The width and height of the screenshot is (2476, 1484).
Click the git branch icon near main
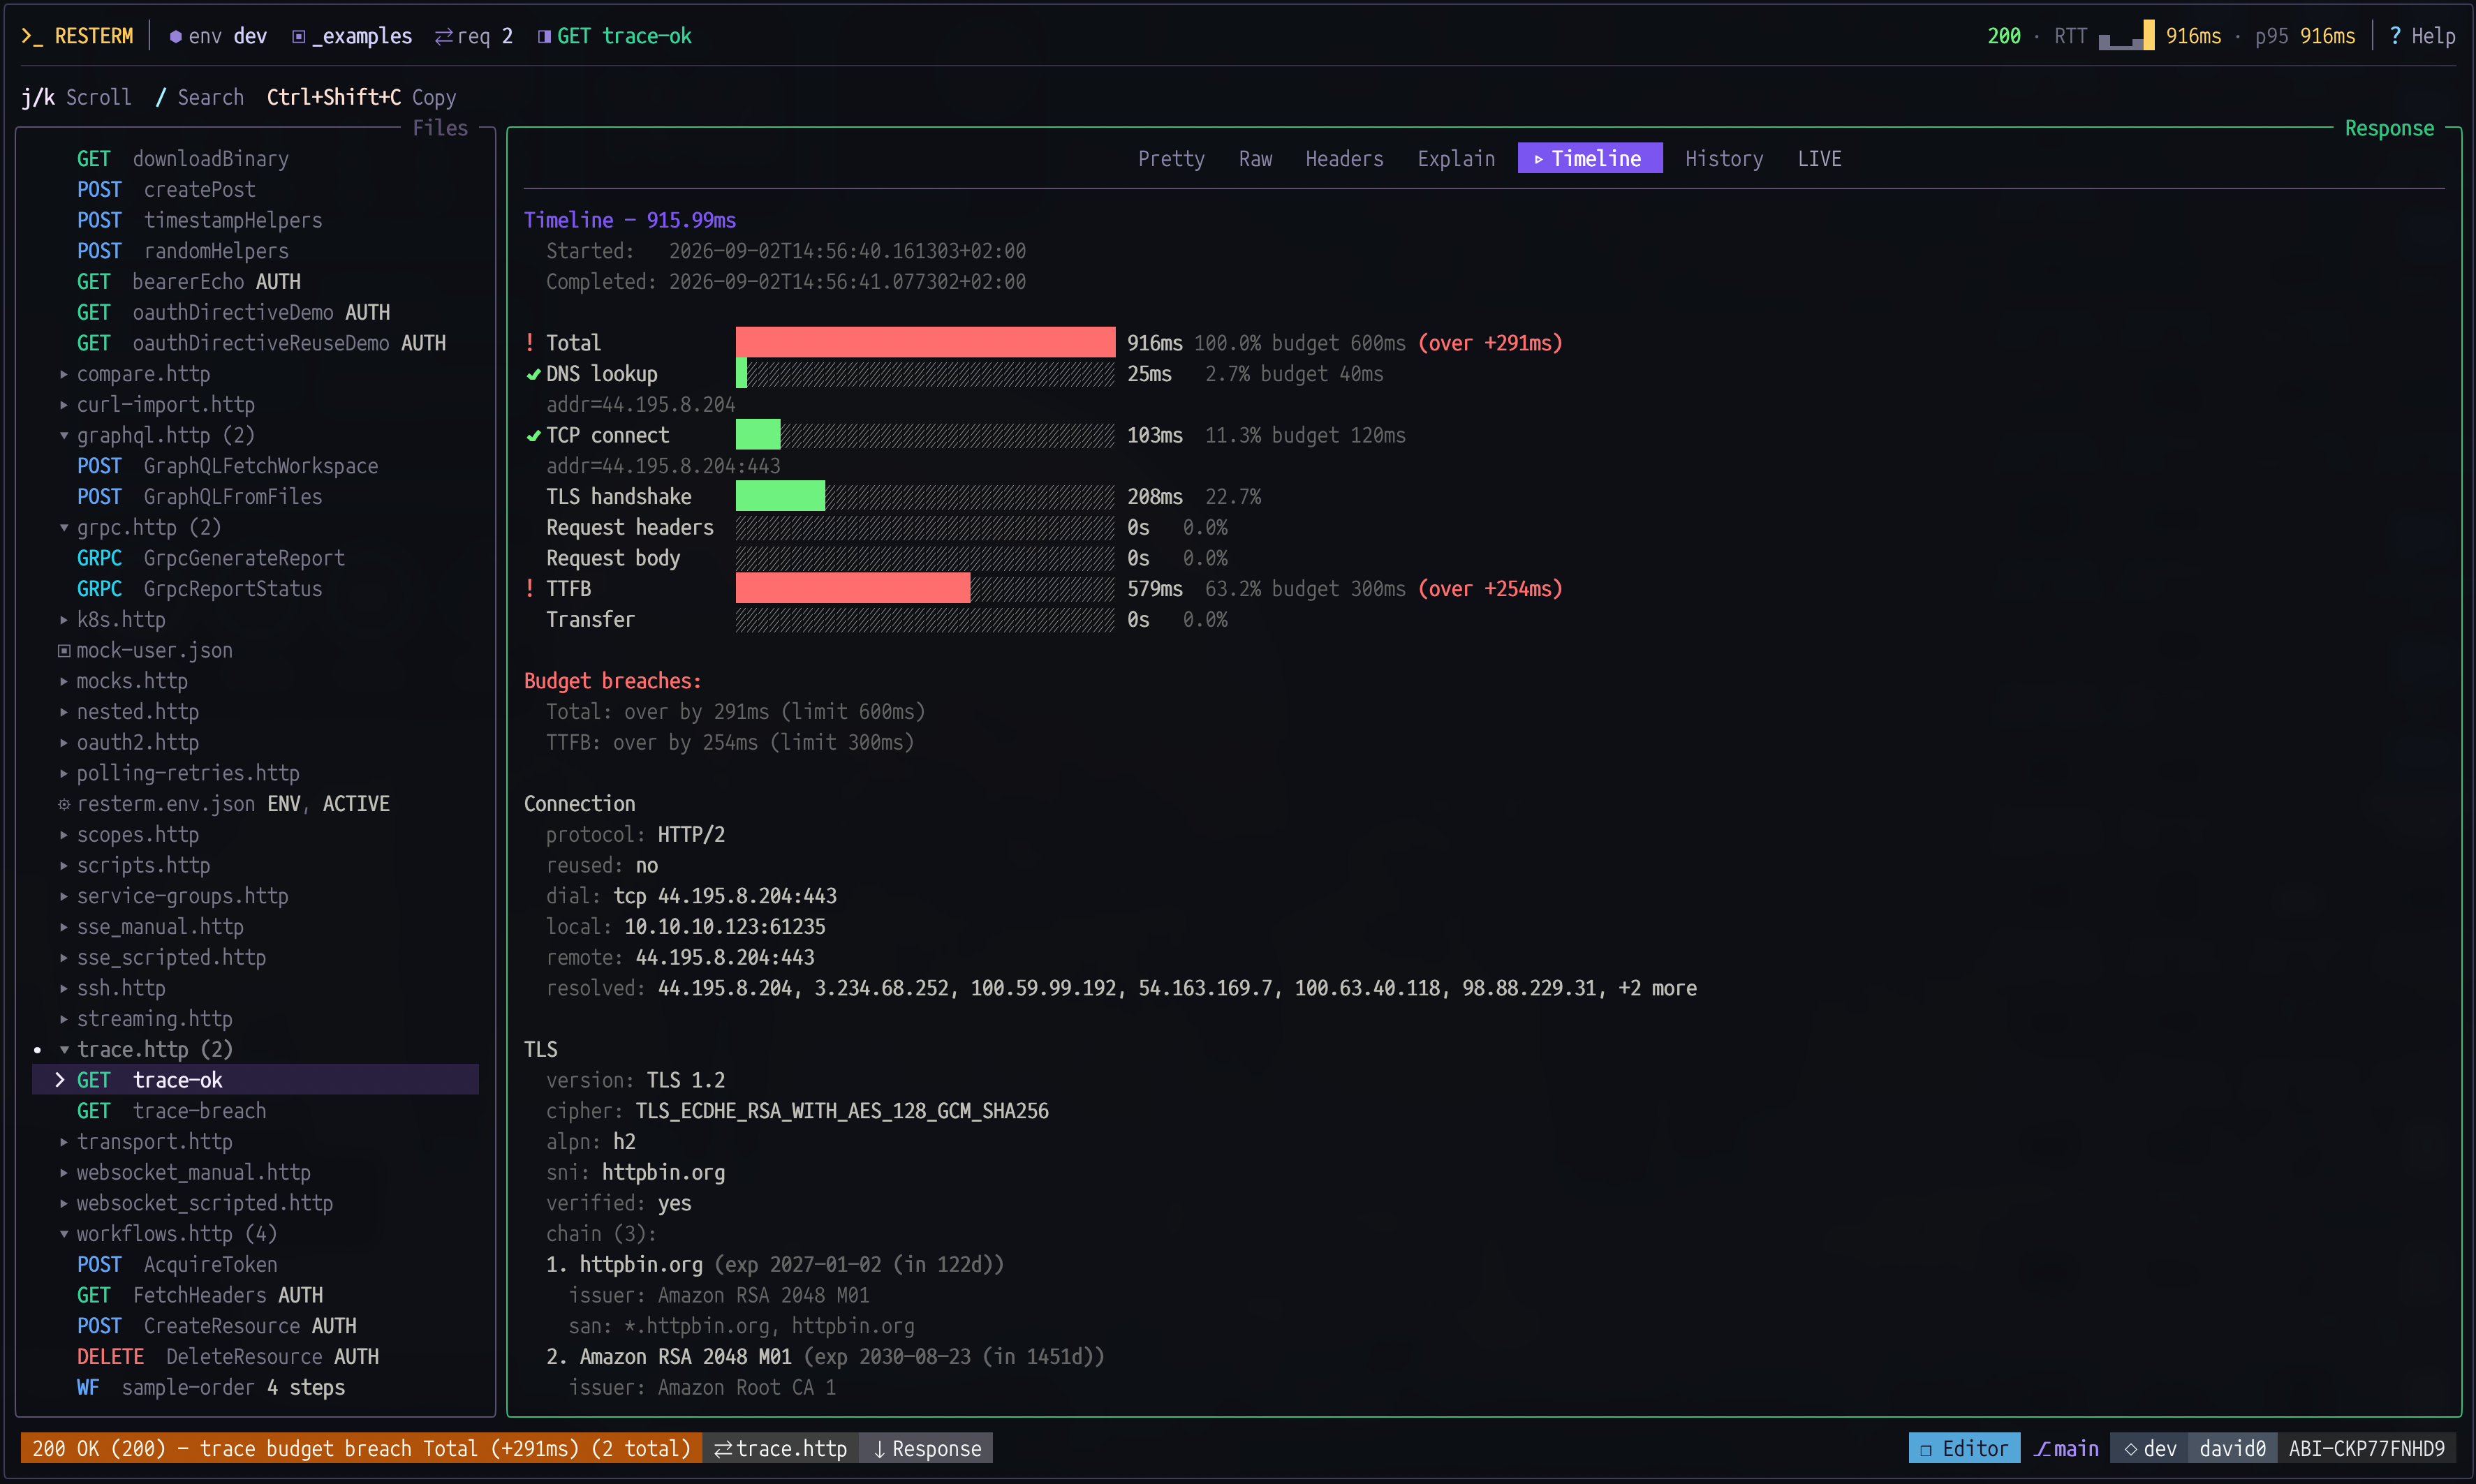2042,1449
